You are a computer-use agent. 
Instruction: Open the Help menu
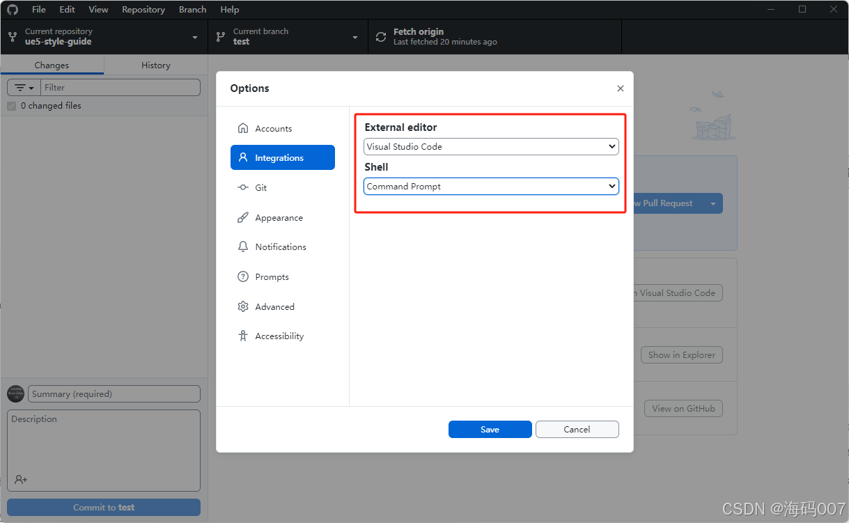pos(230,10)
